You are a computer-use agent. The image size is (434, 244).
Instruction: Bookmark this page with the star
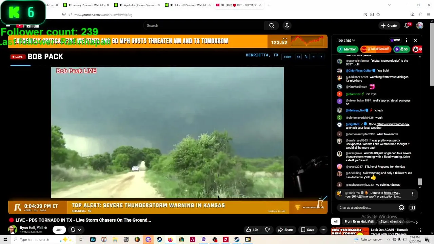point(378,15)
